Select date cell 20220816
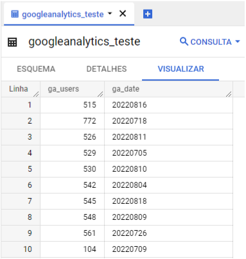 tap(169, 105)
